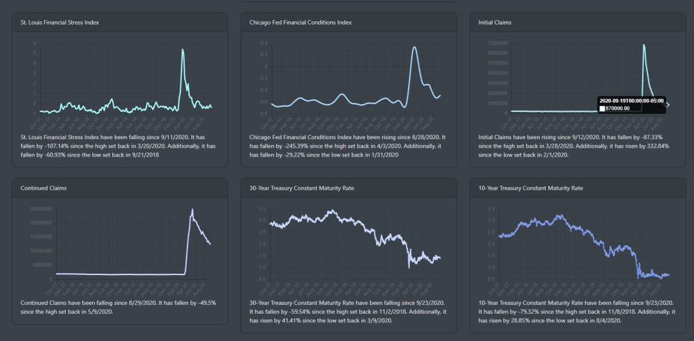This screenshot has height=341, width=694.
Task: Click the peak of the St. Louis stress chart
Action: [182, 49]
